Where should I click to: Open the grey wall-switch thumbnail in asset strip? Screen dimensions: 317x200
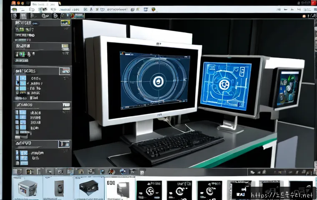point(59,189)
